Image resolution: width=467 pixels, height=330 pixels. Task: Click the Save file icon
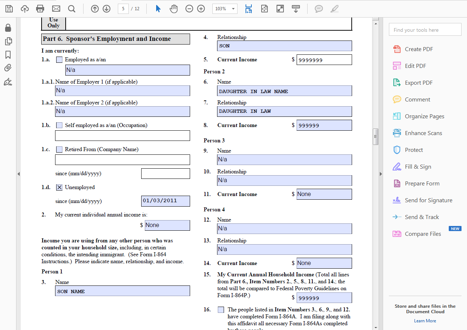pos(9,9)
